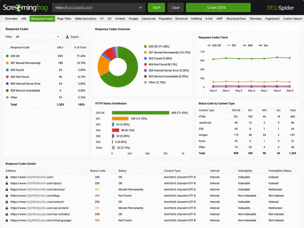Click the red 404 distribution bar
The image size is (304, 228).
[116, 130]
